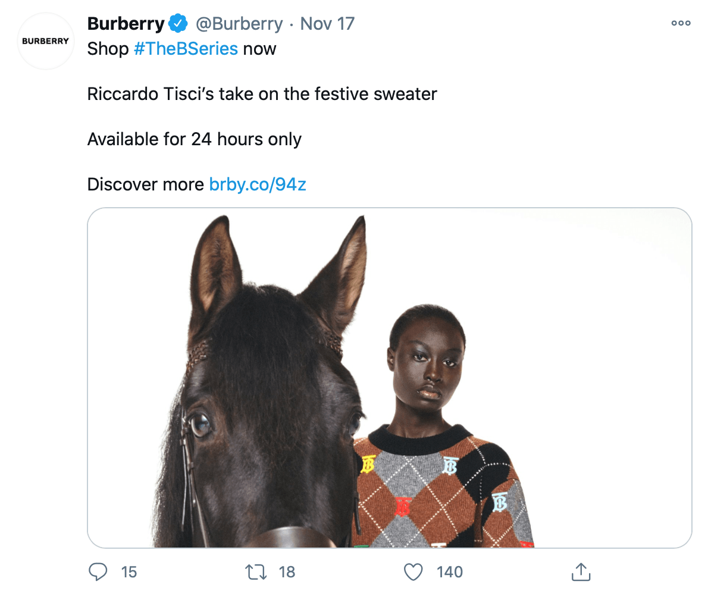708x594 pixels.
Task: Click the like count 140
Action: click(x=449, y=572)
